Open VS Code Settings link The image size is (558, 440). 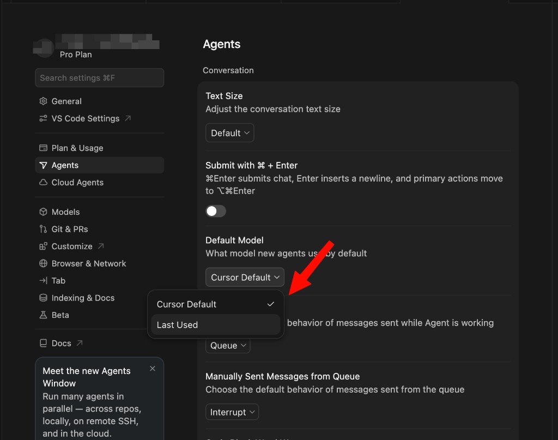pos(100,118)
